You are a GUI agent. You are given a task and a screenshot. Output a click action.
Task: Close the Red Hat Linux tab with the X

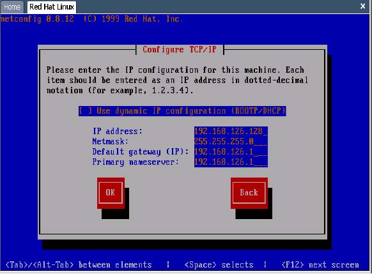pyautogui.click(x=362, y=6)
